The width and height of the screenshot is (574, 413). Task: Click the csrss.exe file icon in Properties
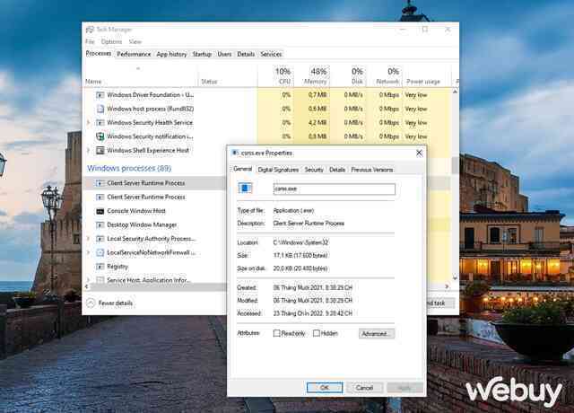pos(245,189)
